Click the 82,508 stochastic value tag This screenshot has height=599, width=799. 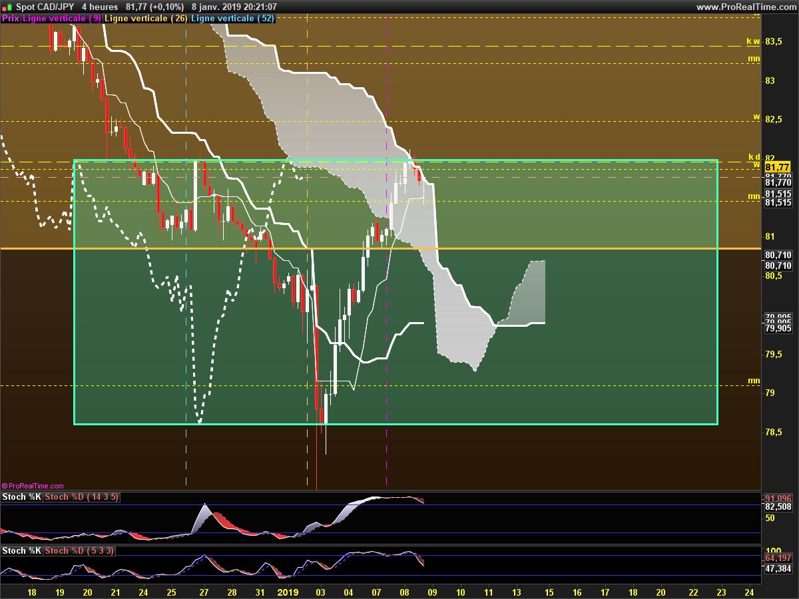(778, 507)
